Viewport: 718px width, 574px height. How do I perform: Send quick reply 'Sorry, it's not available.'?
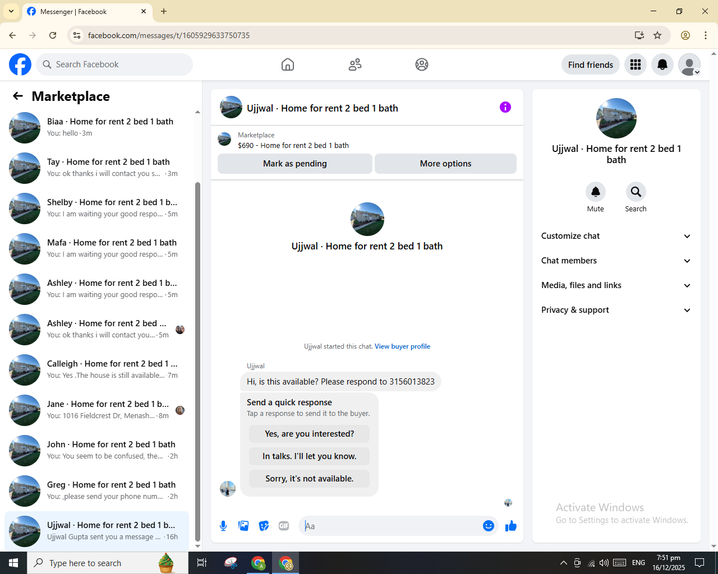(310, 479)
